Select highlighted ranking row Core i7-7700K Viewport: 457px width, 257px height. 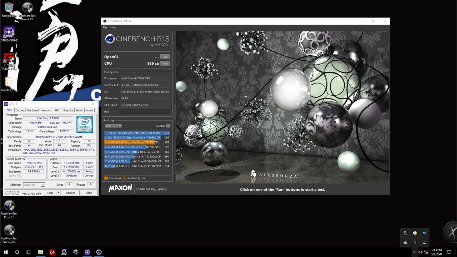tap(137, 142)
